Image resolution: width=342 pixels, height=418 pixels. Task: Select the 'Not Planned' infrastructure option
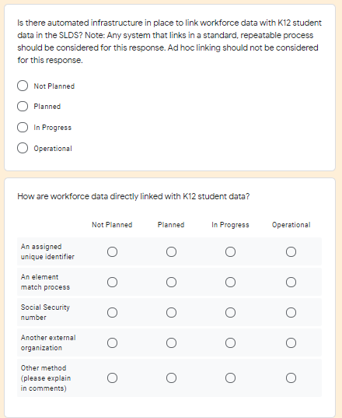pos(23,86)
